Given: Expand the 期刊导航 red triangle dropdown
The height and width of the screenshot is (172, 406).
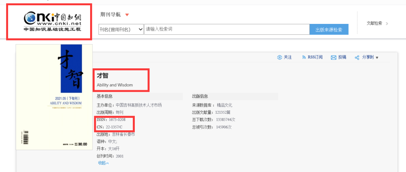Looking at the screenshot, I should point(127,15).
